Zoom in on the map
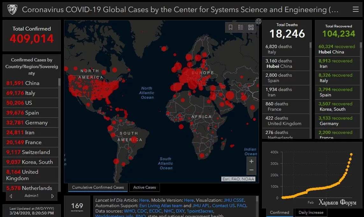Viewport: 364px width, 217px height. [251, 161]
